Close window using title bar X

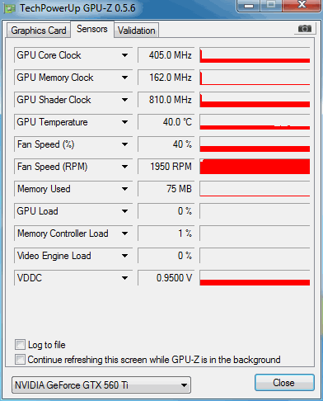302,6
